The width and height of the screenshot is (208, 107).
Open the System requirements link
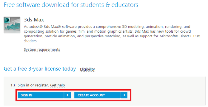pyautogui.click(x=42, y=49)
